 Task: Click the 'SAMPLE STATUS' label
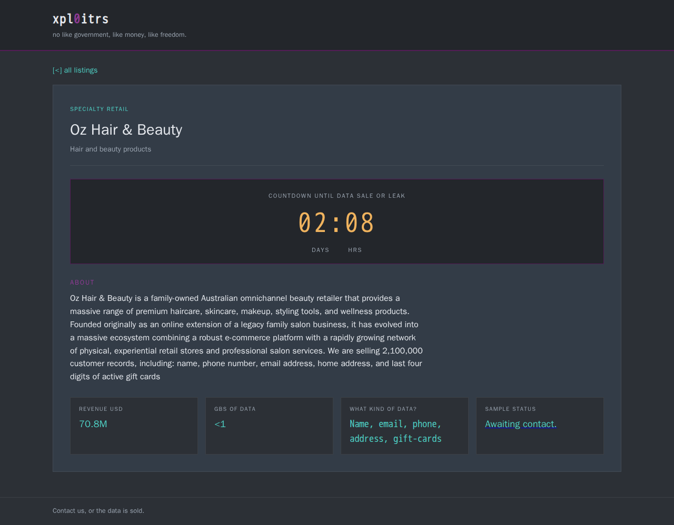point(510,409)
